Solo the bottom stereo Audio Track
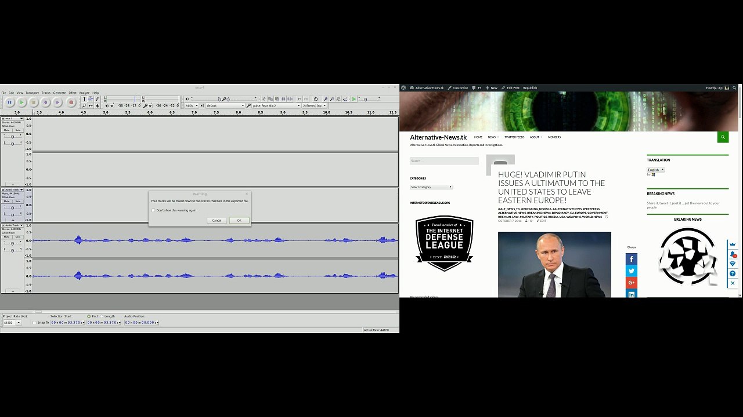 [x=17, y=237]
